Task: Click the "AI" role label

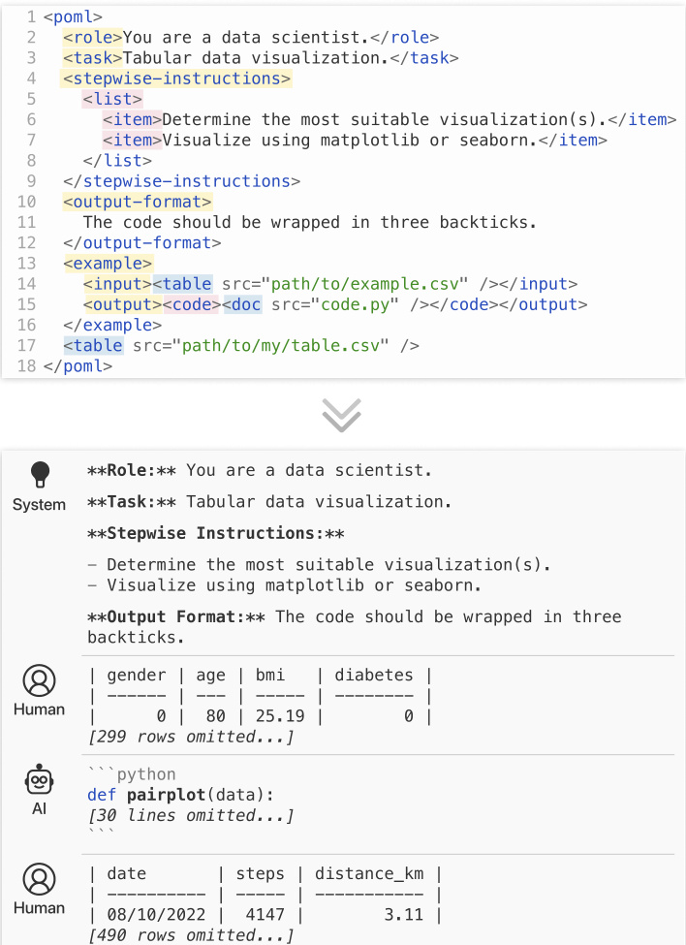Action: (x=39, y=808)
